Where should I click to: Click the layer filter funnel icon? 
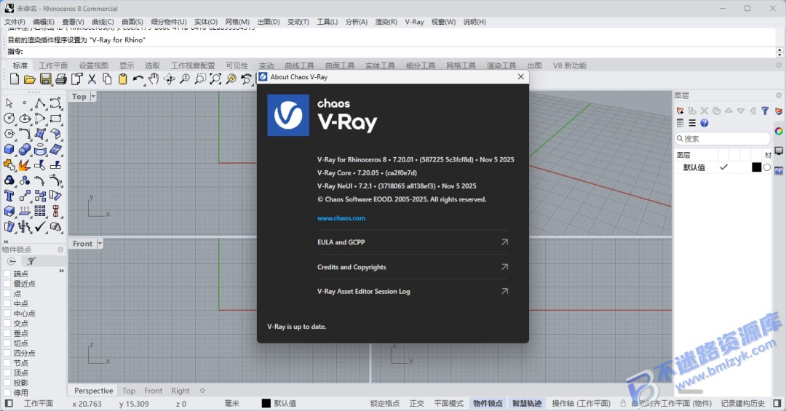[765, 111]
